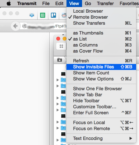Click the blue R diamond toolbar icon
This screenshot has width=139, height=145.
32,15
